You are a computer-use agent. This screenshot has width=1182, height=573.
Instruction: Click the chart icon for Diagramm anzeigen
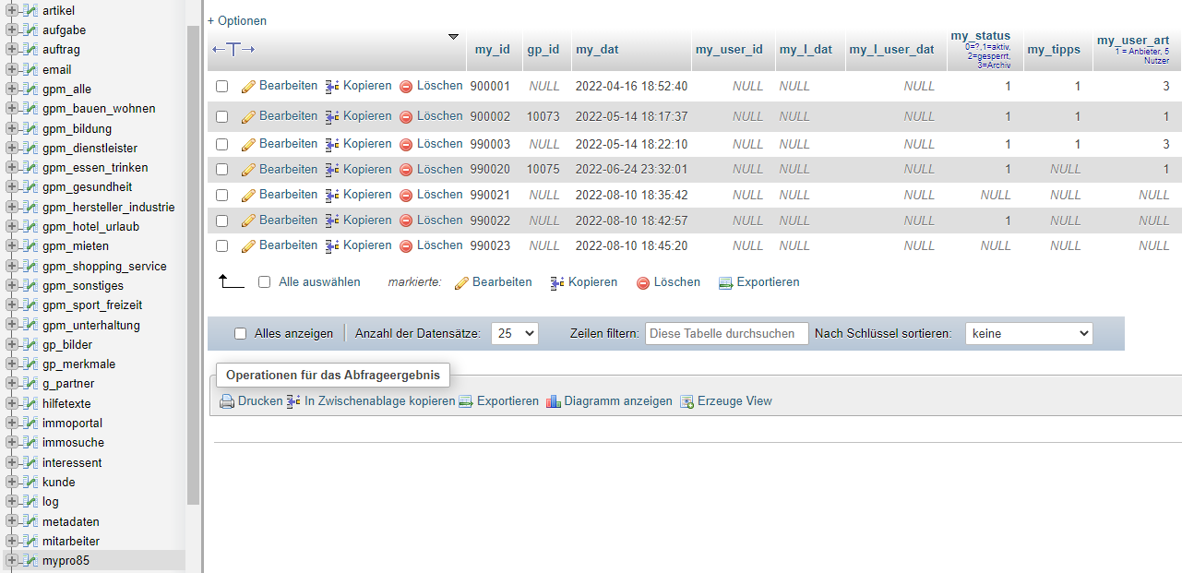(554, 402)
